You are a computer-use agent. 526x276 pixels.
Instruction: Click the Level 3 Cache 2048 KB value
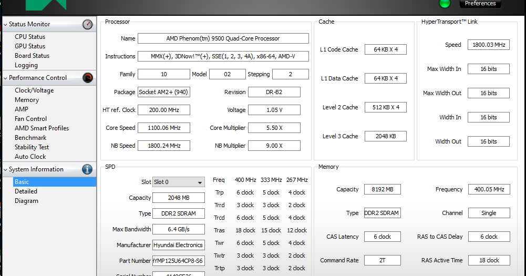pyautogui.click(x=386, y=136)
